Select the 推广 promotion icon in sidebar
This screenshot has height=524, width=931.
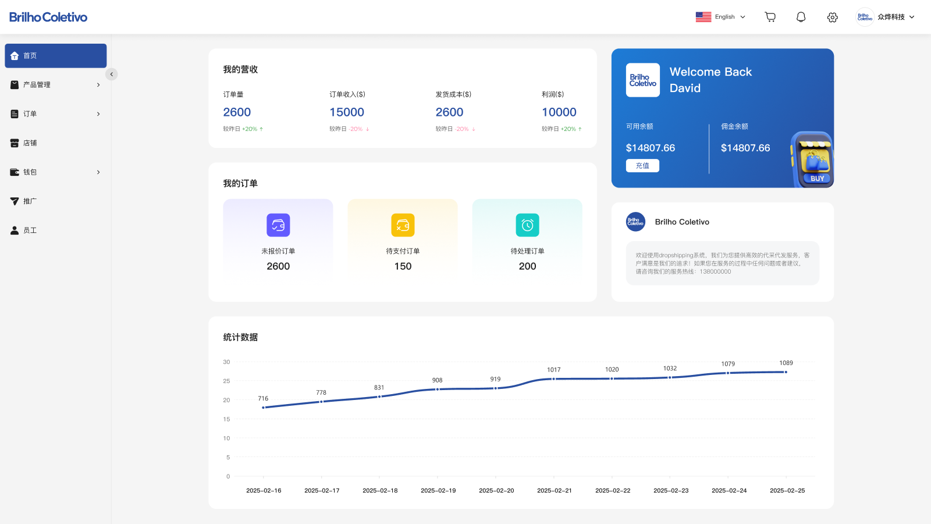[14, 201]
